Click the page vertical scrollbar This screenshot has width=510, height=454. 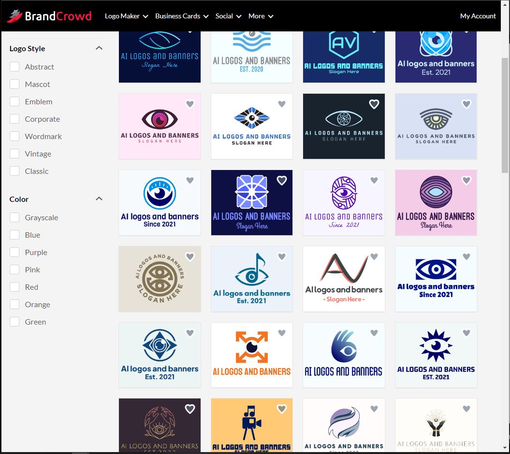(505, 116)
